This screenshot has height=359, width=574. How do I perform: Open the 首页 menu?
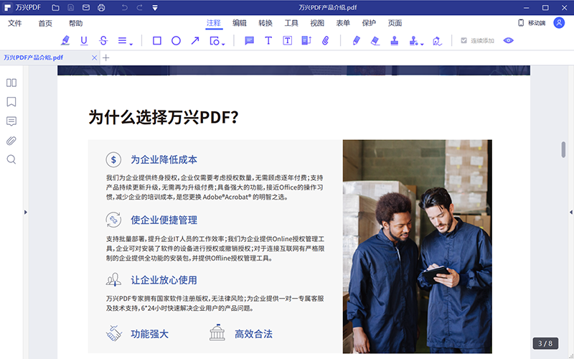[x=45, y=23]
